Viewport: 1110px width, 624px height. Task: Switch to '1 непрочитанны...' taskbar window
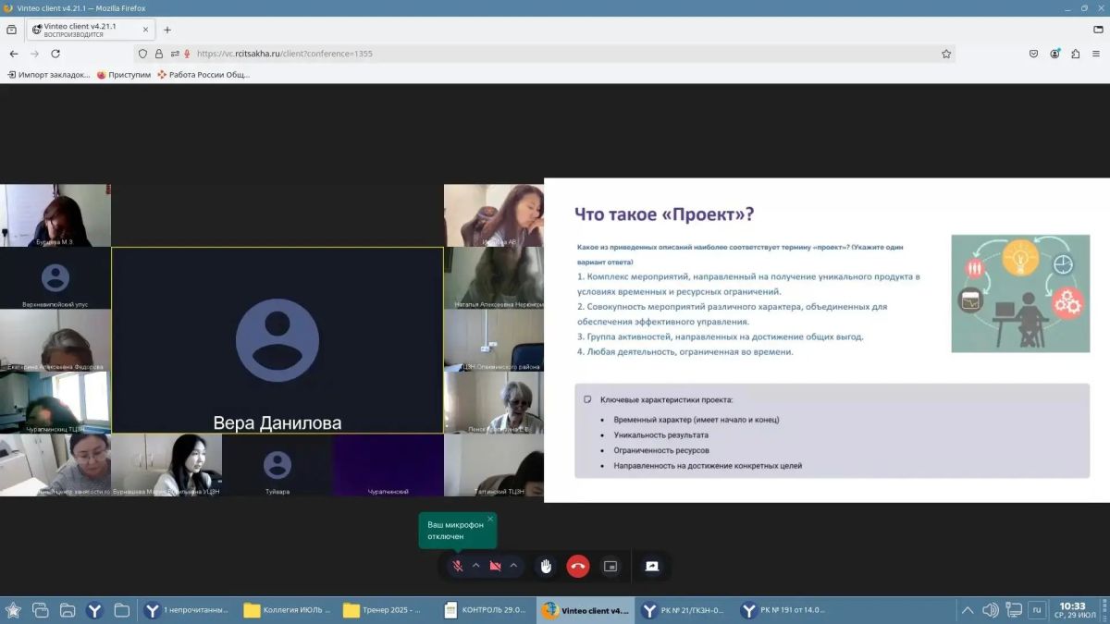click(x=186, y=610)
